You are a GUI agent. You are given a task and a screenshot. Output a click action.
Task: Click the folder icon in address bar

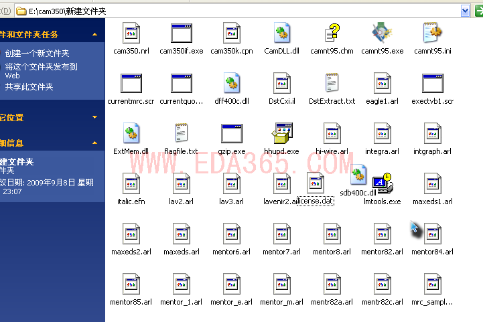pos(21,11)
